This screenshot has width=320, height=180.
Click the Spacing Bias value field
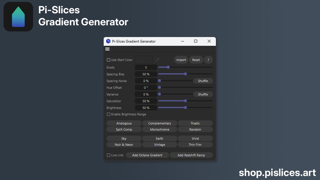[x=146, y=74]
